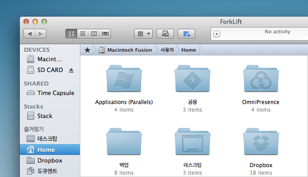Click the Stacks section header
The height and width of the screenshot is (177, 308).
click(x=33, y=107)
